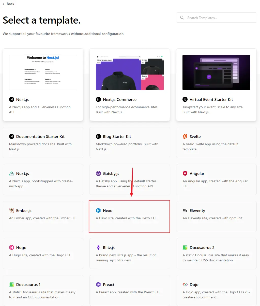Click 'A Hugo site, created with the Hugo CLI.'

pyautogui.click(x=40, y=255)
